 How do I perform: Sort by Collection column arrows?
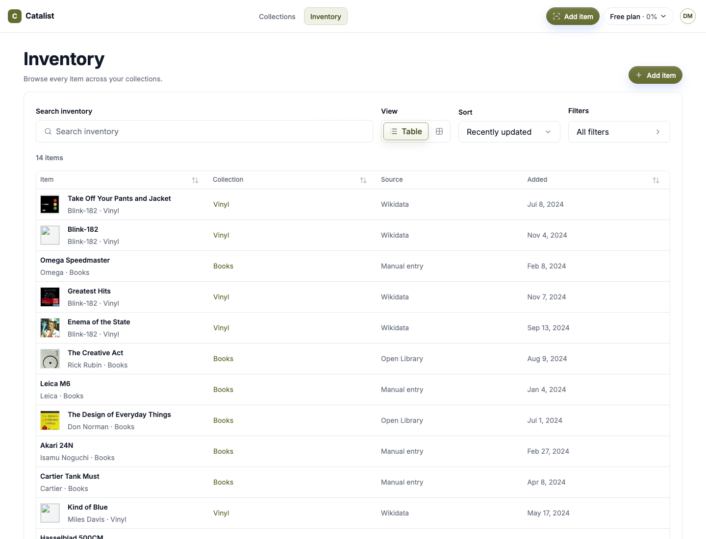[363, 180]
